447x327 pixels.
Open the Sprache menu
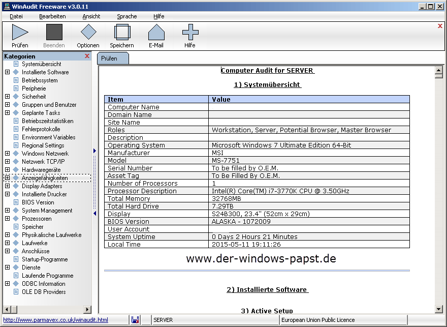(x=126, y=16)
